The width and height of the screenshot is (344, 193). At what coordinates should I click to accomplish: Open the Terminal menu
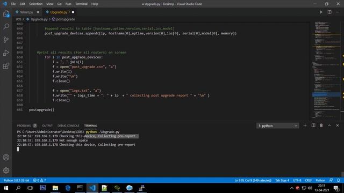point(81,4)
